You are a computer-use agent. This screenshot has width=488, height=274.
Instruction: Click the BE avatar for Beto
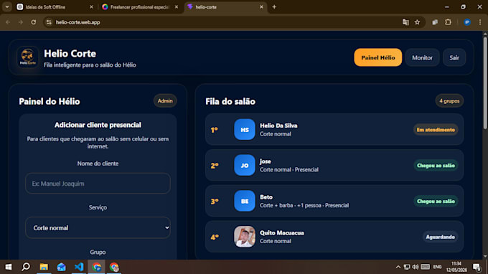click(245, 201)
